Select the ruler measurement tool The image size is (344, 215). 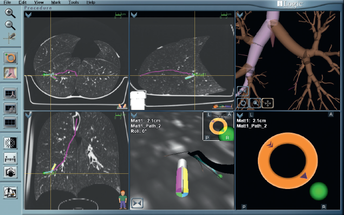coord(10,158)
